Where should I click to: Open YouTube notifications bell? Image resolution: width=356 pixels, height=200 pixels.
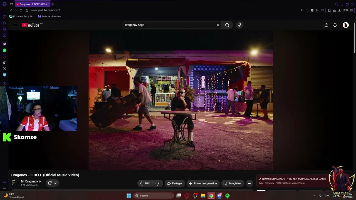pyautogui.click(x=335, y=25)
